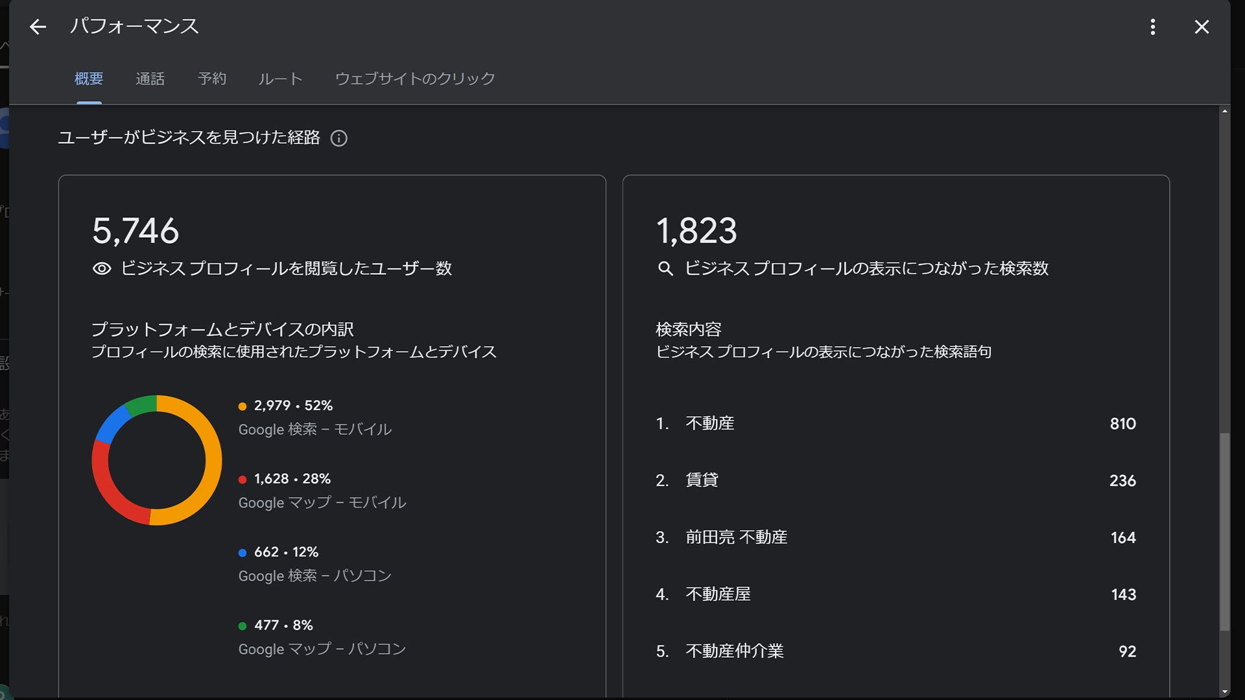Screen dimensions: 1245x700
Task: Click the blue Google 検索 パソコン legend dot
Action: pos(243,553)
